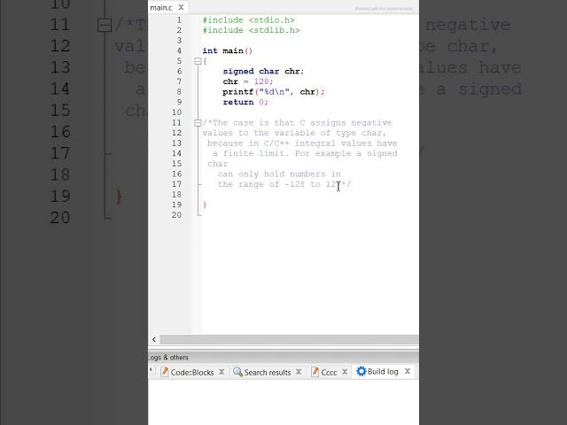Image resolution: width=567 pixels, height=425 pixels.
Task: Click the 'return 0;' line
Action: (245, 103)
